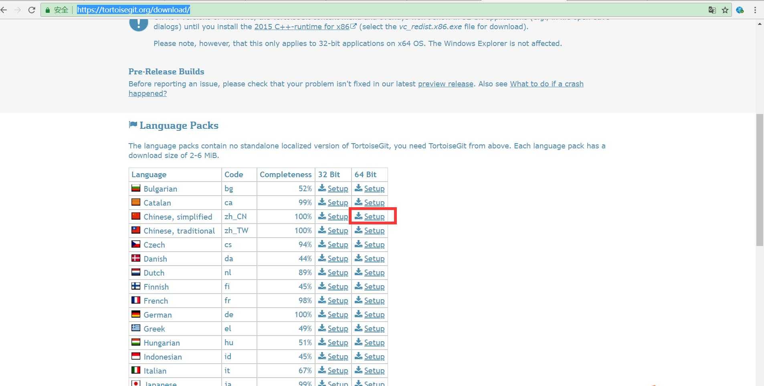This screenshot has height=386, width=764.
Task: Click the Dutch flag icon
Action: point(136,272)
